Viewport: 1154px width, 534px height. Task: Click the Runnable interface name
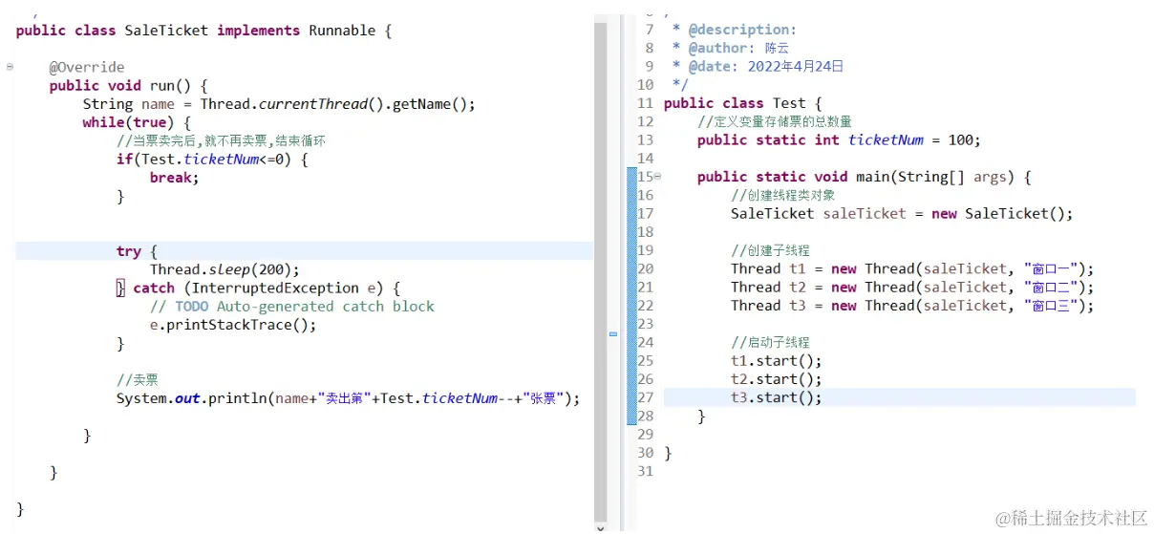(x=342, y=31)
